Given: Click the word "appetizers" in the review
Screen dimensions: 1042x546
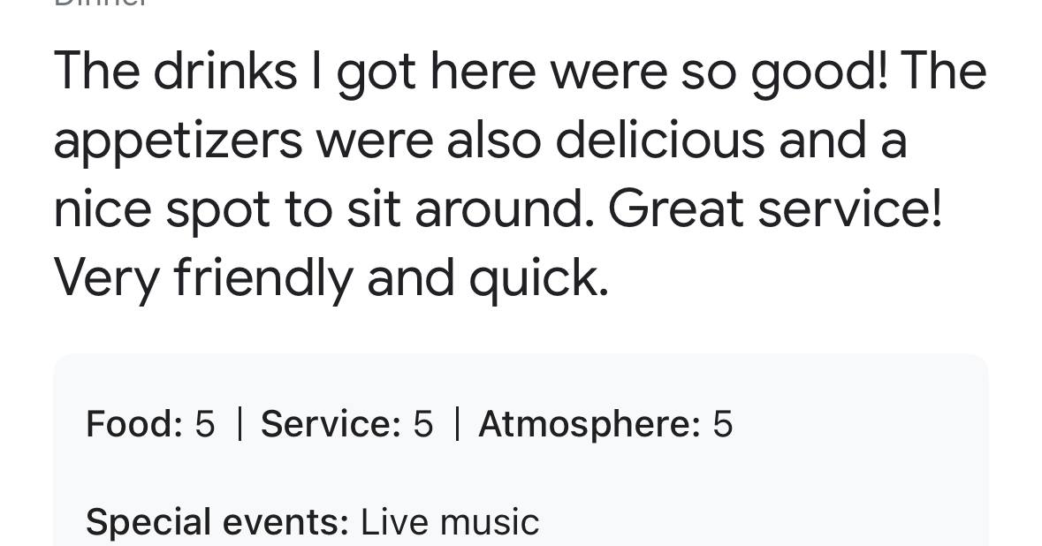Looking at the screenshot, I should (x=179, y=142).
